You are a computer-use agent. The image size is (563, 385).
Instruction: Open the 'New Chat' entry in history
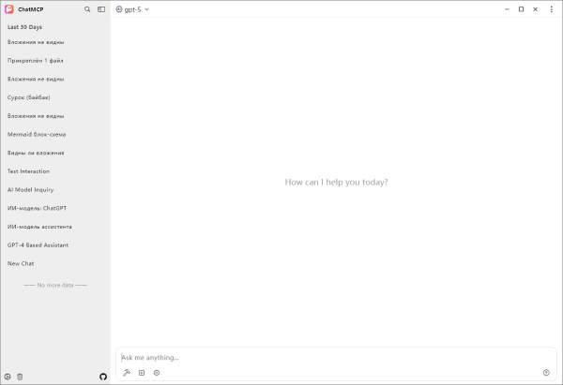(x=21, y=263)
